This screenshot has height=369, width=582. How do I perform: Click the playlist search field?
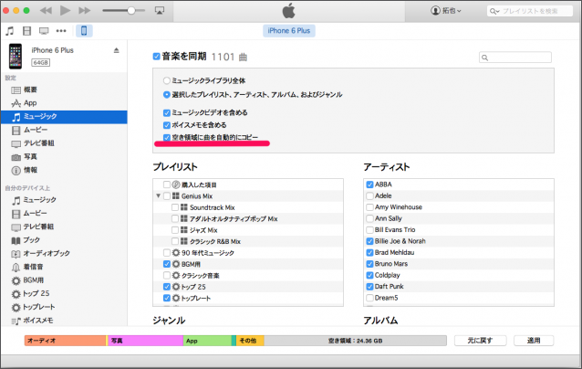point(530,11)
